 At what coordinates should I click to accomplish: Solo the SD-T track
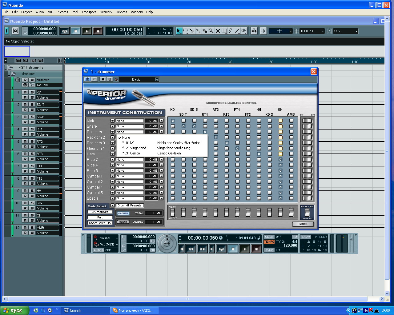coord(32,105)
